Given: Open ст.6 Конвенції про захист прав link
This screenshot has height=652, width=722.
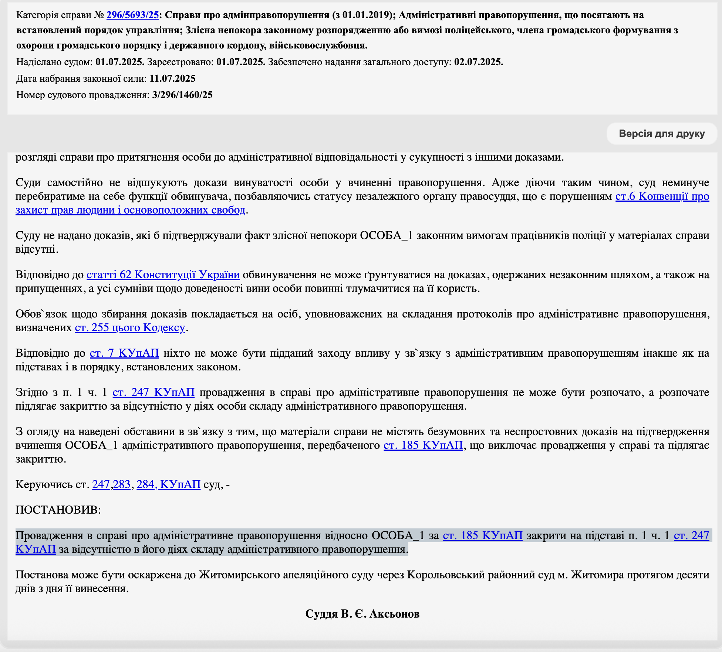Looking at the screenshot, I should point(662,196).
